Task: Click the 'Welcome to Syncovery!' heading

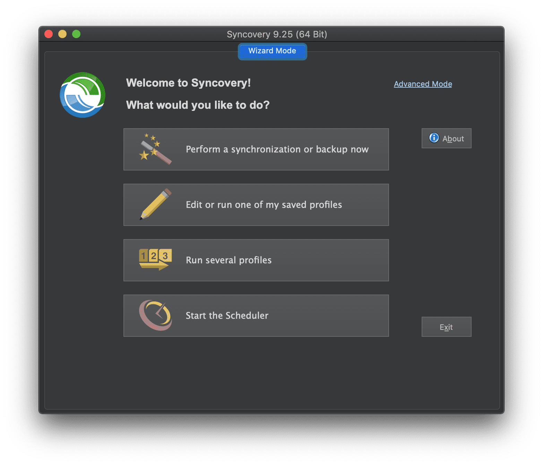Action: [188, 83]
